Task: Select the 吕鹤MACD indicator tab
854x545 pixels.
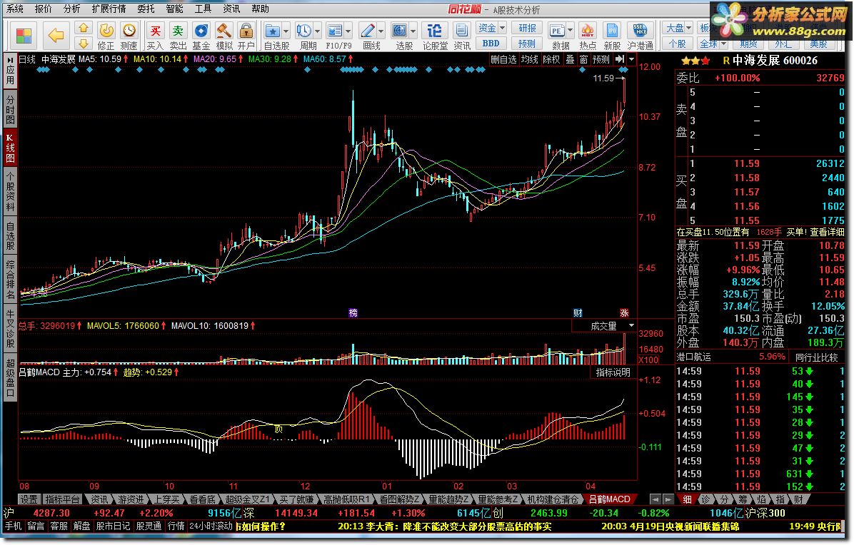Action: tap(610, 499)
